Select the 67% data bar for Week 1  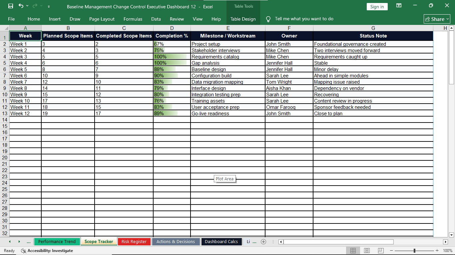pyautogui.click(x=172, y=44)
